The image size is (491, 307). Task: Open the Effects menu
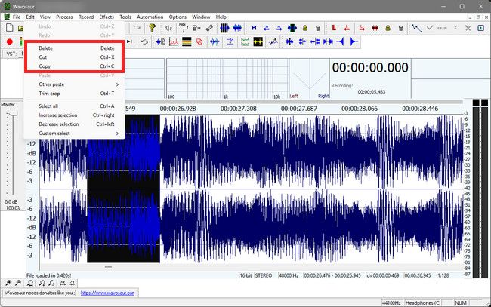coord(107,17)
